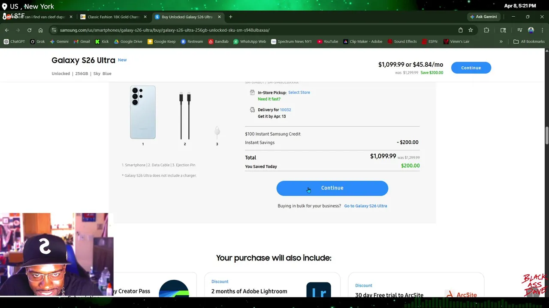Click the Need it fast? link

point(269,99)
